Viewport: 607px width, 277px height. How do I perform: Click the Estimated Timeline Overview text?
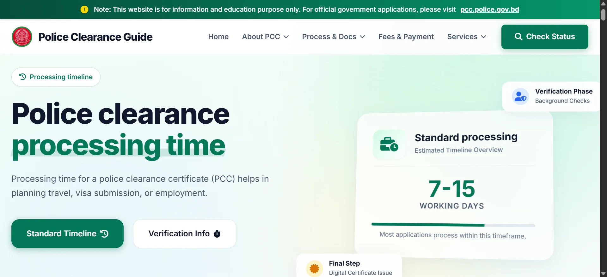pos(458,150)
